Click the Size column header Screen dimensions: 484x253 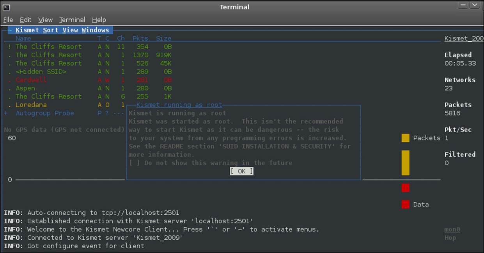[x=164, y=38]
